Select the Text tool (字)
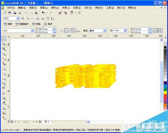This screenshot has width=168, height=133. (4, 88)
